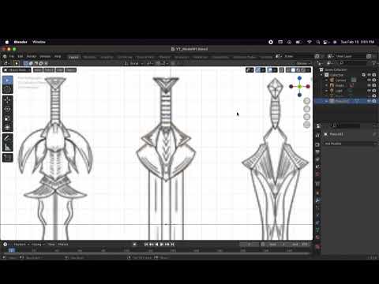The height and width of the screenshot is (284, 379).
Task: Open viewport Select menu
Action: [x=49, y=70]
